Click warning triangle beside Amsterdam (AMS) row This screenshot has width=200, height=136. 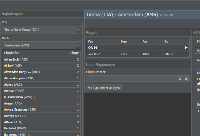(x=35, y=97)
